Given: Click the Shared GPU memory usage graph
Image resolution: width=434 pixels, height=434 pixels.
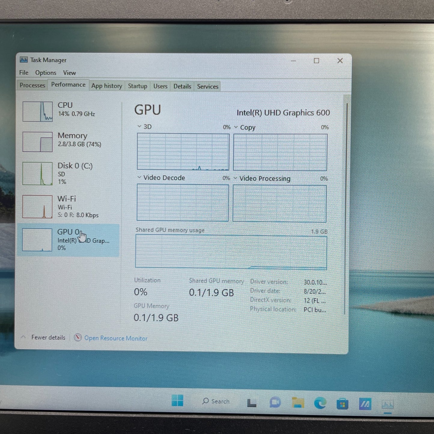Looking at the screenshot, I should click(x=231, y=251).
